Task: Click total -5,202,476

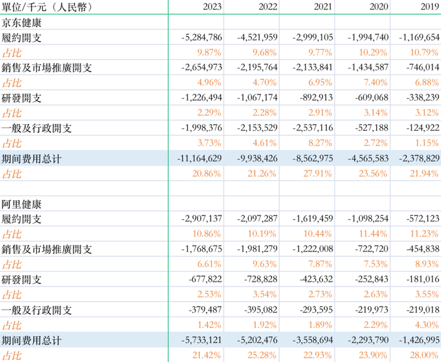Action: (257, 340)
